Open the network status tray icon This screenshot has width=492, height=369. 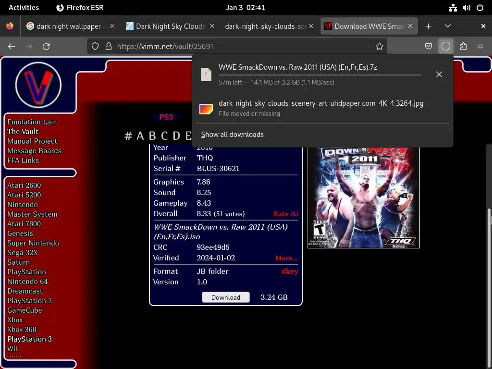pos(453,8)
